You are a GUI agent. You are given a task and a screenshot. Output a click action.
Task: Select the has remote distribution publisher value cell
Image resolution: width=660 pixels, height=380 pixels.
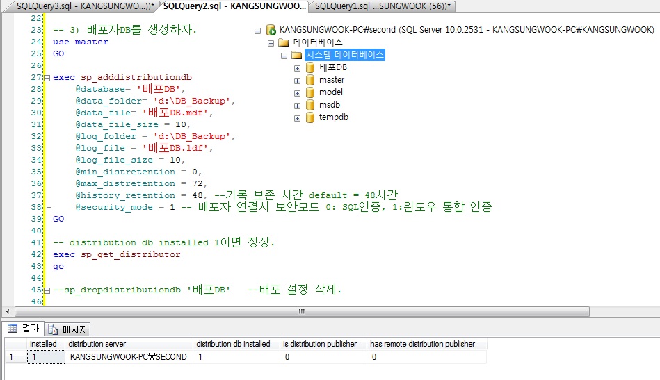pyautogui.click(x=427, y=357)
